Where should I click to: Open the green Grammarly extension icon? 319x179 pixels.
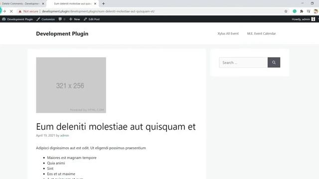[x=295, y=11]
